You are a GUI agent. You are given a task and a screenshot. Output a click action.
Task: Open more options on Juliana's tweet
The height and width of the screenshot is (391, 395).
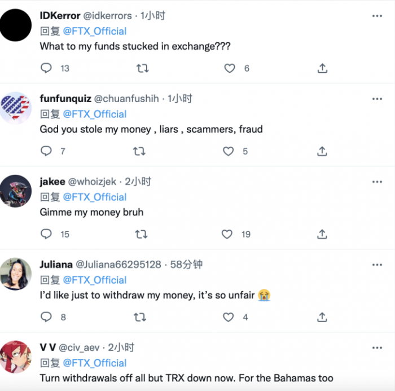point(377,265)
